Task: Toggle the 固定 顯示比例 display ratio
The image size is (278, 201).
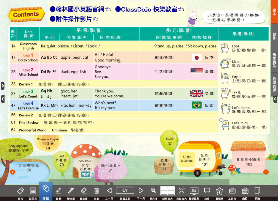Action: point(194,191)
